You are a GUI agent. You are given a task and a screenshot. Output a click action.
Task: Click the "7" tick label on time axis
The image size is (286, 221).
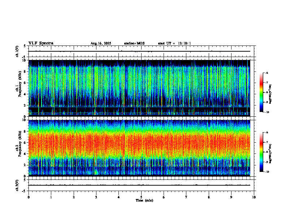pyautogui.click(x=186, y=197)
